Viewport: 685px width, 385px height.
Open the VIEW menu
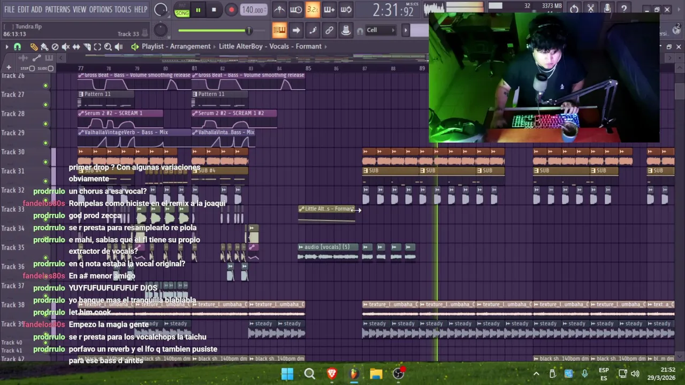tap(79, 10)
